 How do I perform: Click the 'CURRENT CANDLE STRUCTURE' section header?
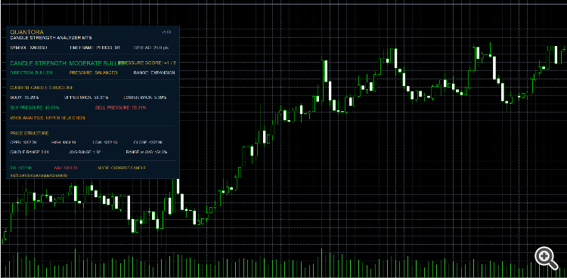(x=42, y=88)
